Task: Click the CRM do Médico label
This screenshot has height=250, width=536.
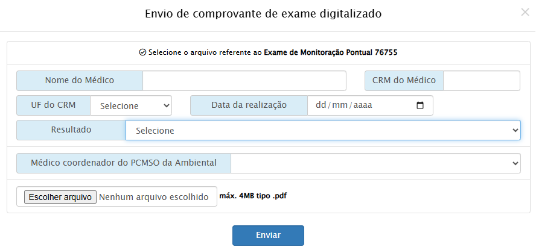Action: click(x=404, y=80)
